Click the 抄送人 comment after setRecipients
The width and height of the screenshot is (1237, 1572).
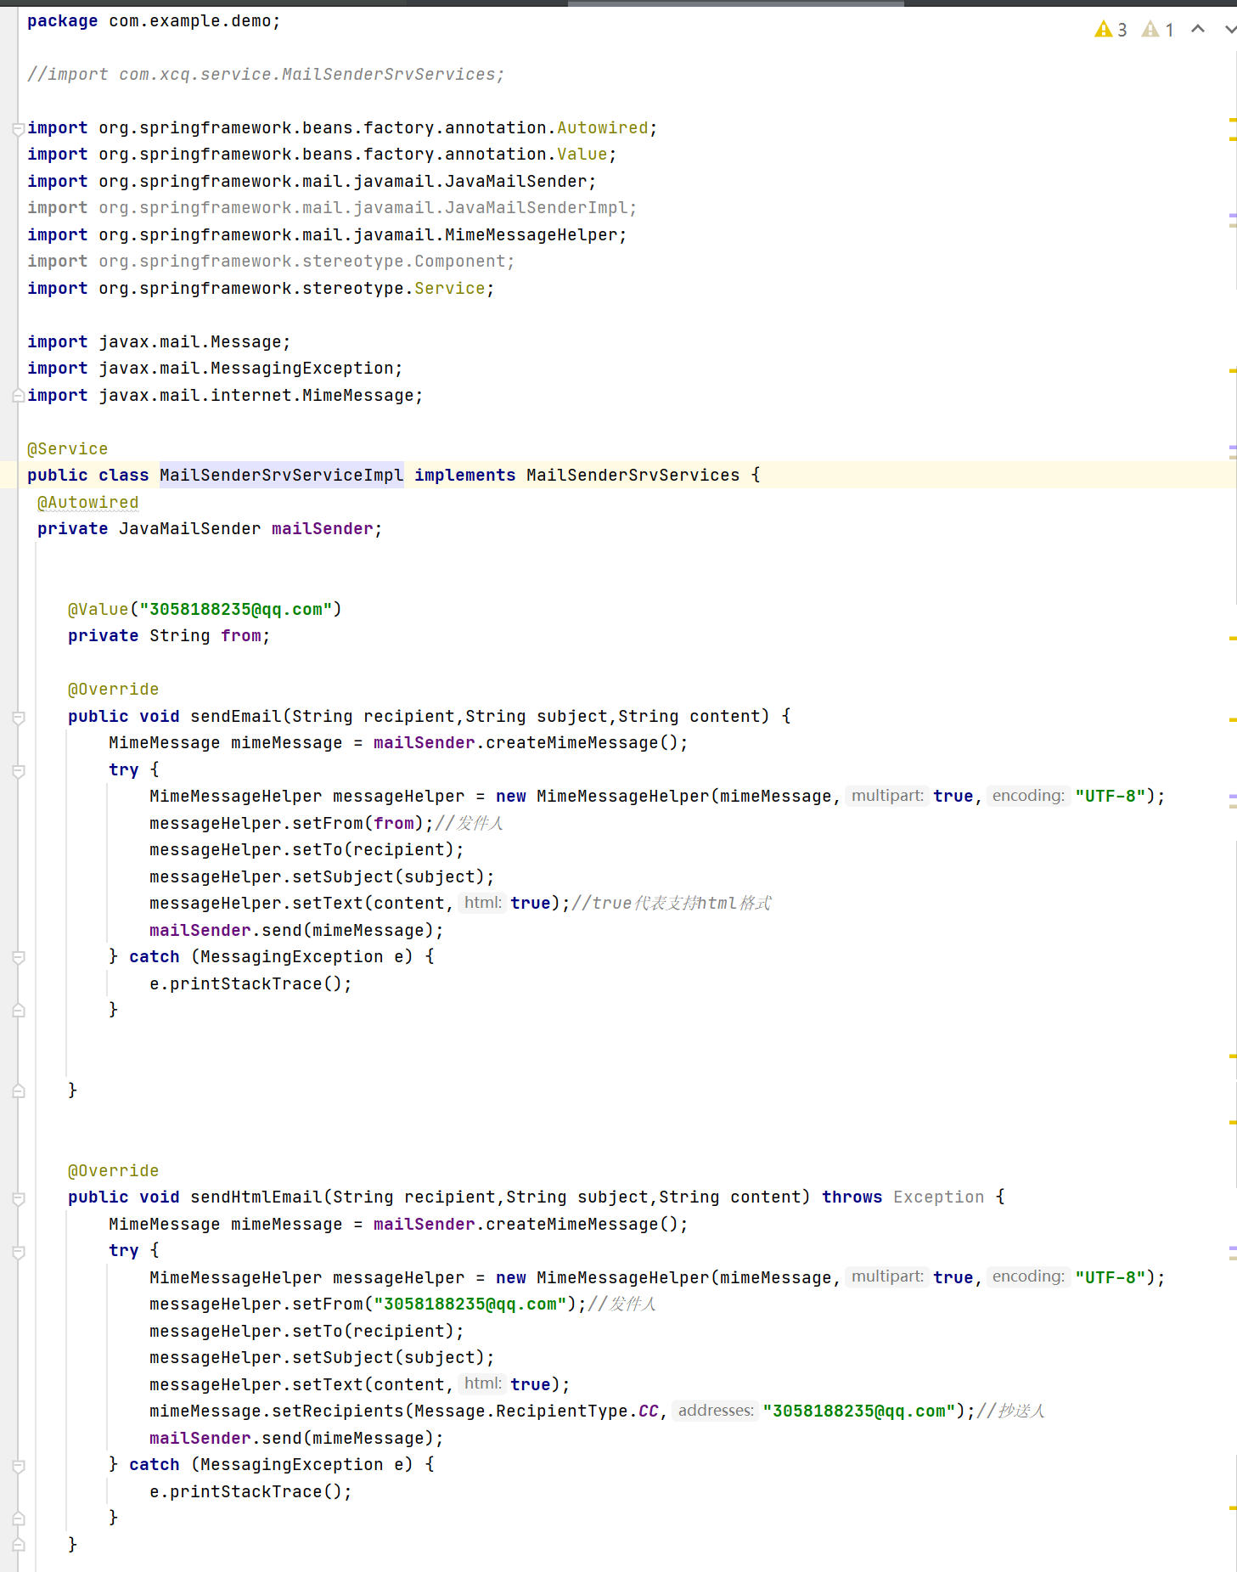click(1010, 1411)
